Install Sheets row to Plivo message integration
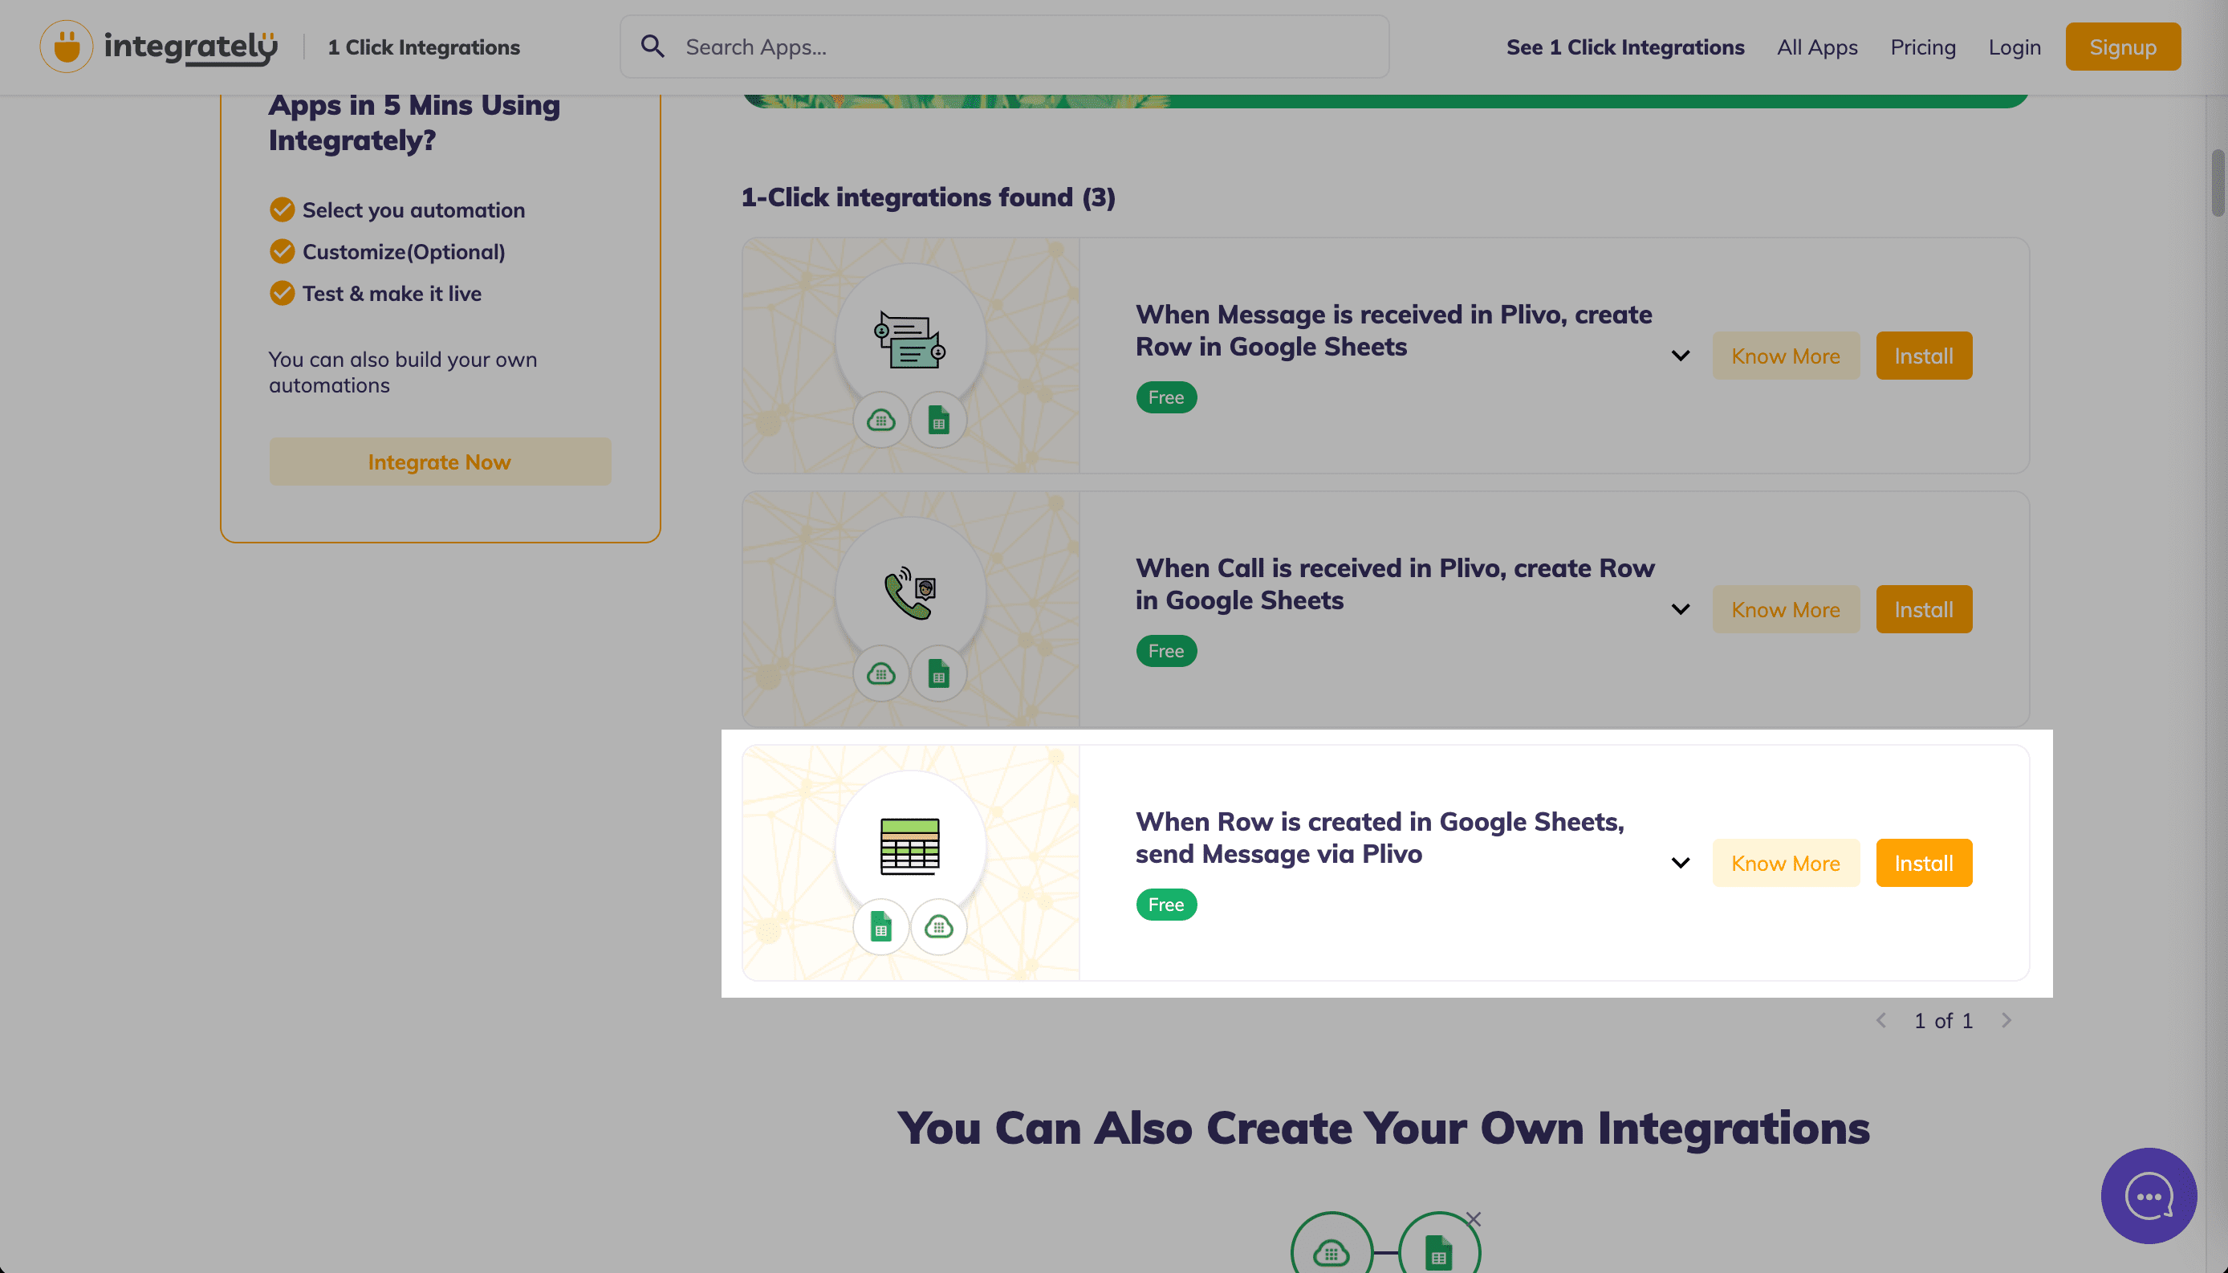The width and height of the screenshot is (2228, 1273). [x=1924, y=863]
